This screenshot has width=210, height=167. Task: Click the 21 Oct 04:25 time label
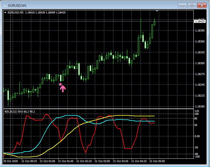139,161
